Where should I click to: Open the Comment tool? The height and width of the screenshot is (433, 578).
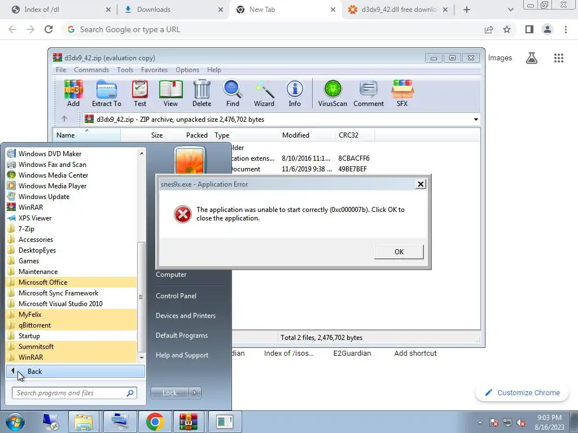coord(369,94)
